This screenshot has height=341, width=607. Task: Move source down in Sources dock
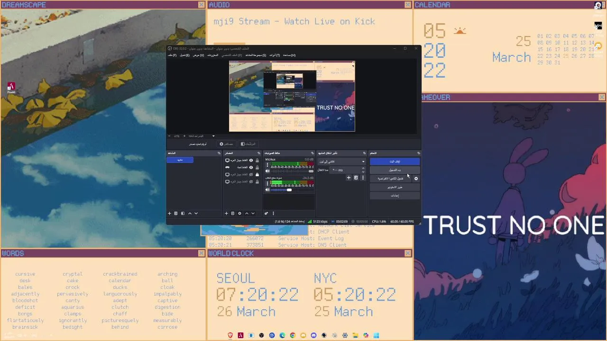click(253, 213)
